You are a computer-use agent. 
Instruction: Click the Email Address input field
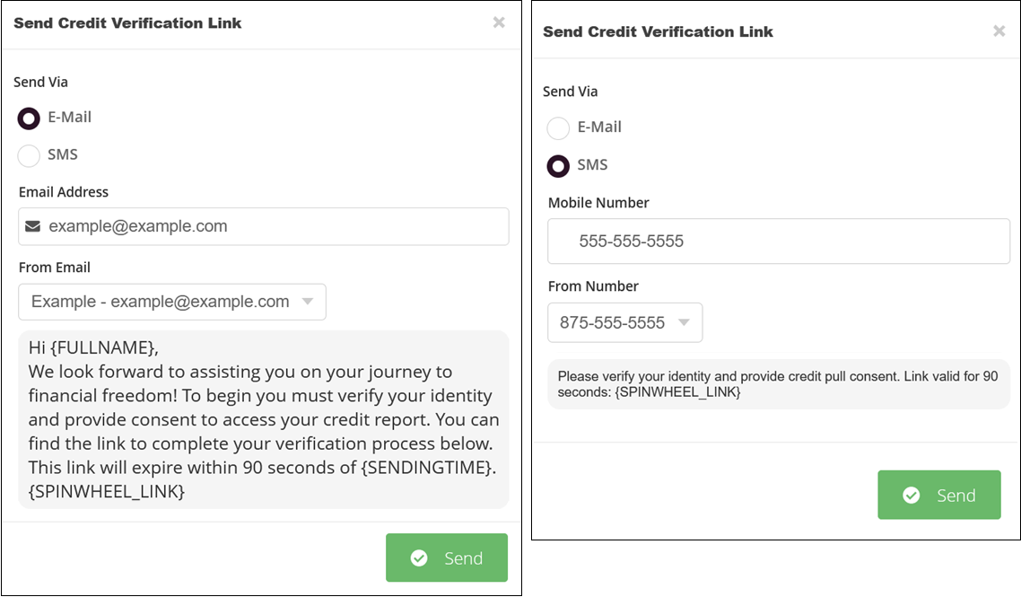point(263,226)
